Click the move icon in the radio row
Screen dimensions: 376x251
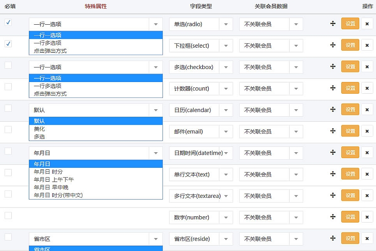(x=333, y=24)
